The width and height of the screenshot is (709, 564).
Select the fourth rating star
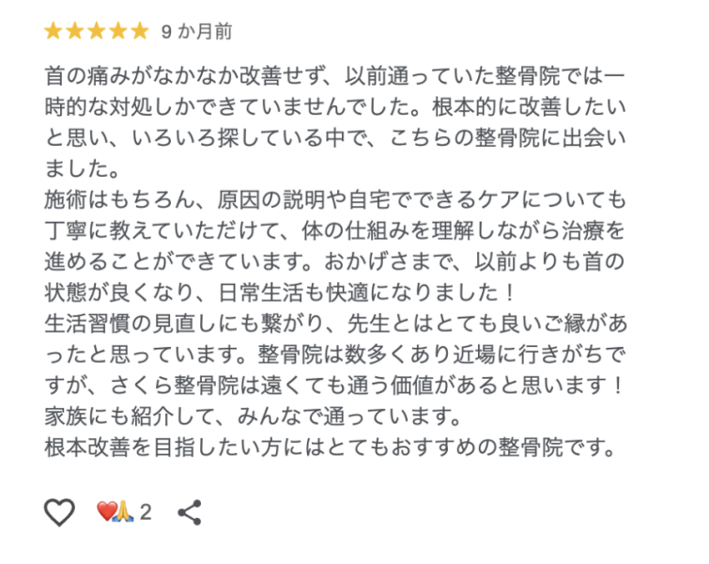tap(117, 32)
